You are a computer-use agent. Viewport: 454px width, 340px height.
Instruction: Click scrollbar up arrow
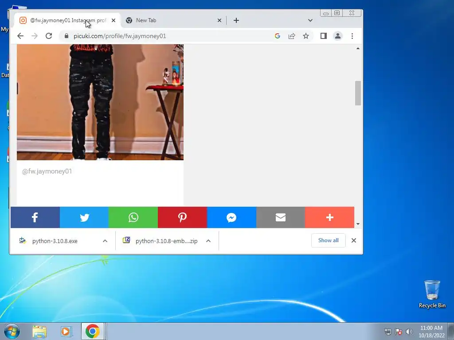[358, 48]
